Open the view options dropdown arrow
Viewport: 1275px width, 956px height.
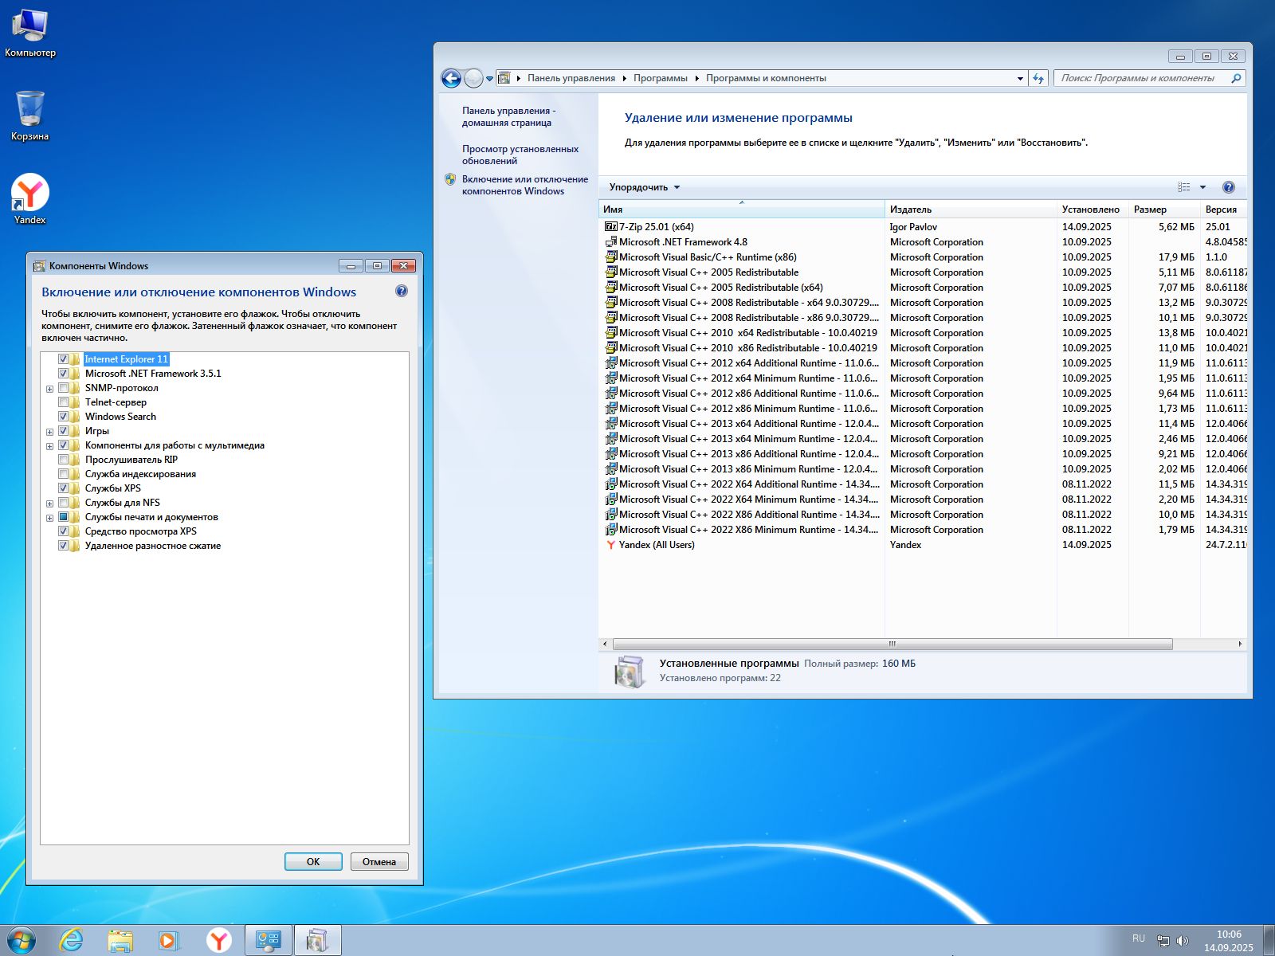pyautogui.click(x=1202, y=187)
